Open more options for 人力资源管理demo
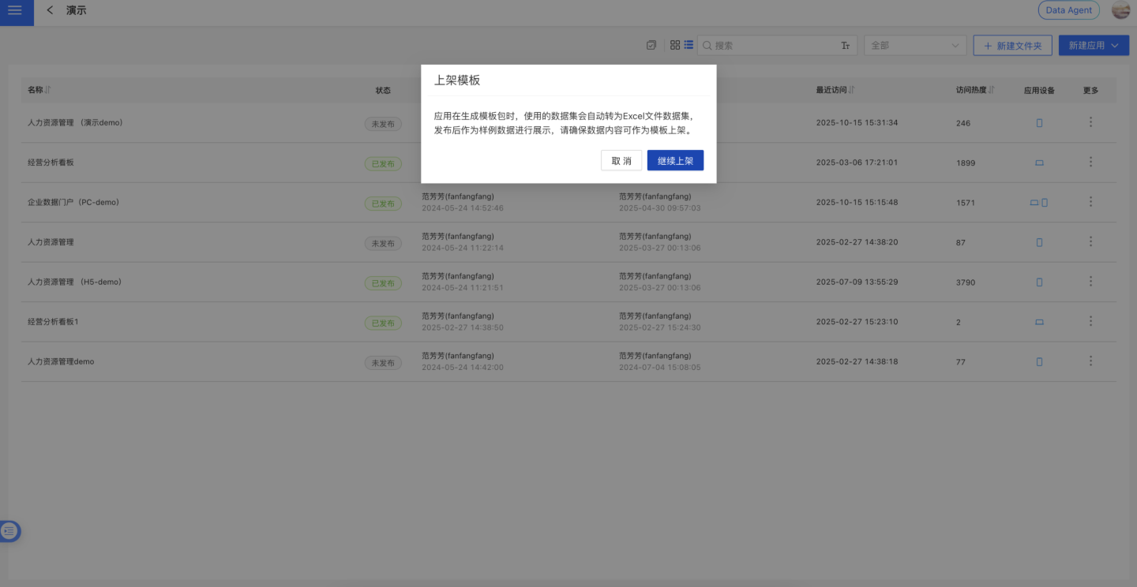Image resolution: width=1137 pixels, height=587 pixels. pyautogui.click(x=1090, y=361)
